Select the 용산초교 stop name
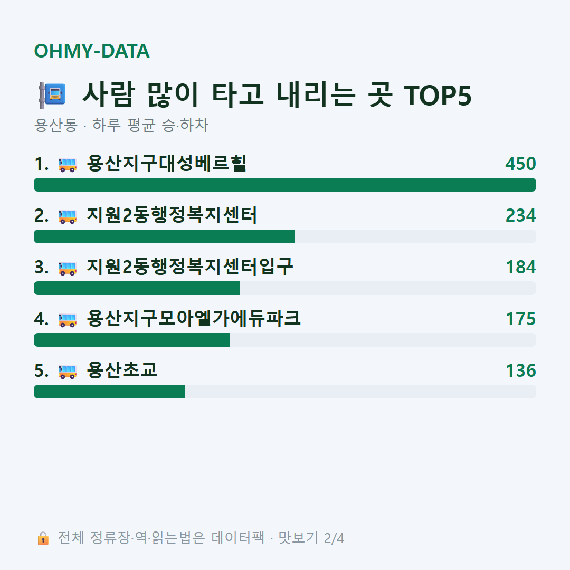Image resolution: width=570 pixels, height=570 pixels. 122,370
